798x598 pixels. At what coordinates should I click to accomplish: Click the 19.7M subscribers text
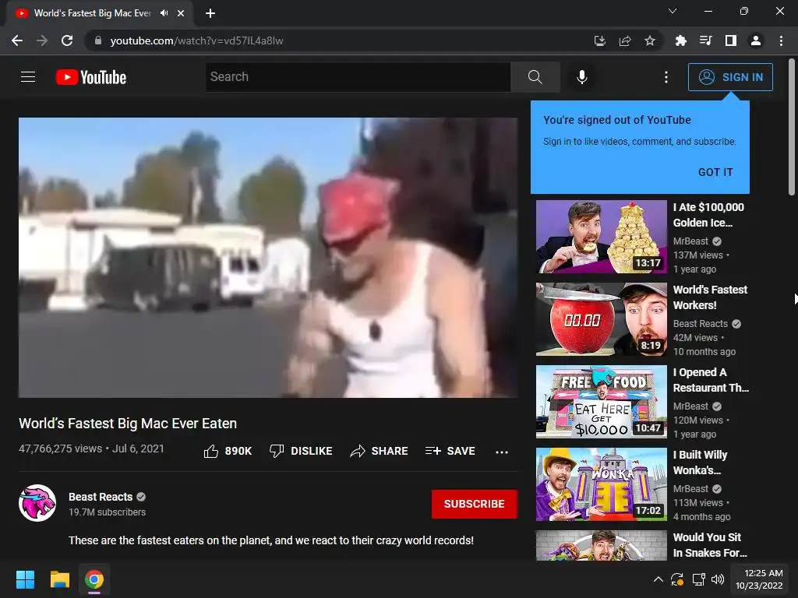coord(107,512)
